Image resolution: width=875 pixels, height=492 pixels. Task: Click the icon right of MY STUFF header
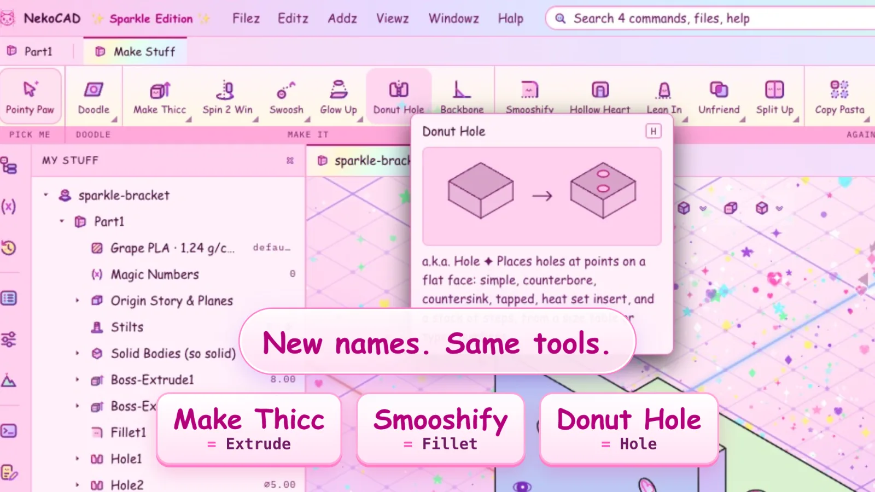click(290, 161)
